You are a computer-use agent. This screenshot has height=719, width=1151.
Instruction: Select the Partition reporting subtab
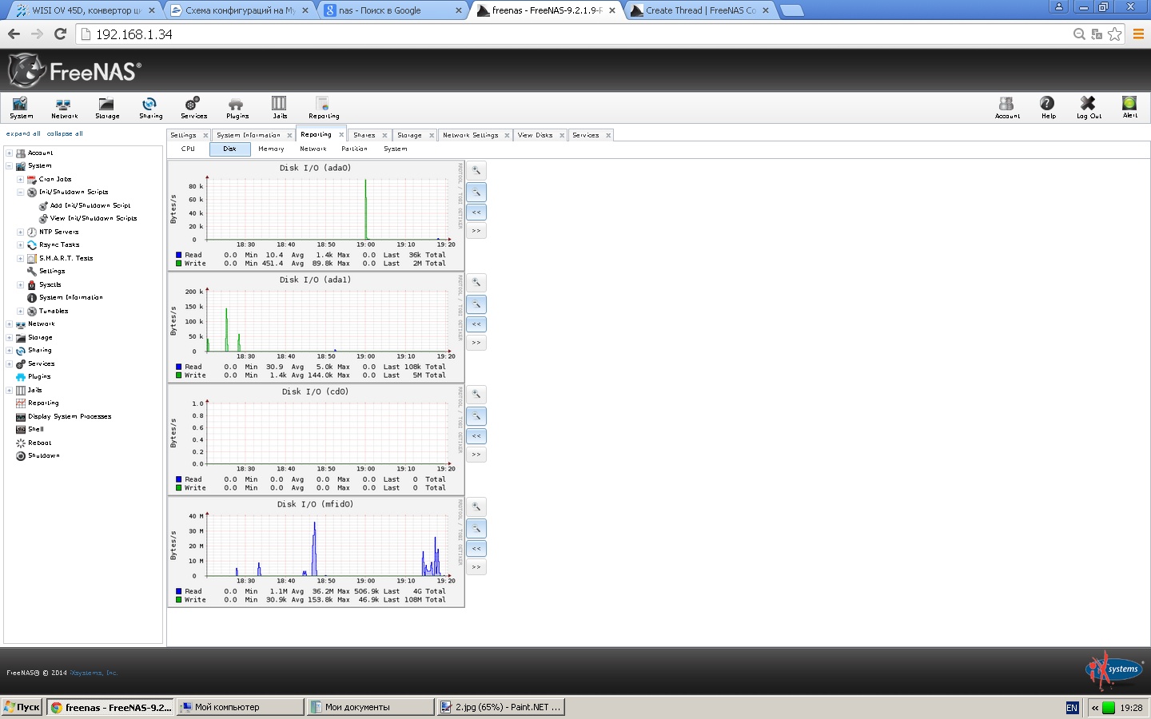pos(354,149)
